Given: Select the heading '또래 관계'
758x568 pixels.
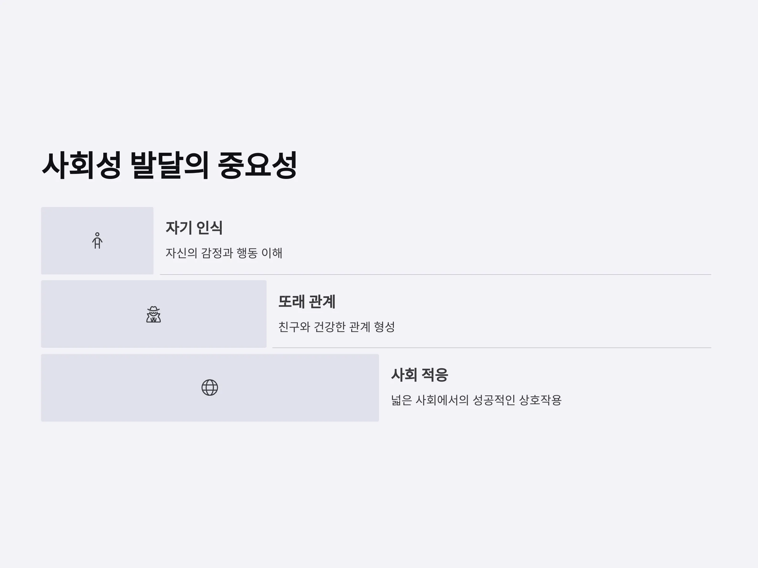Looking at the screenshot, I should [x=307, y=302].
